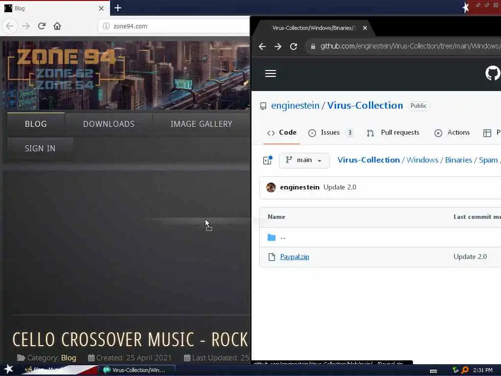Open the Paypal.zip file link
The image size is (501, 376).
coord(295,257)
